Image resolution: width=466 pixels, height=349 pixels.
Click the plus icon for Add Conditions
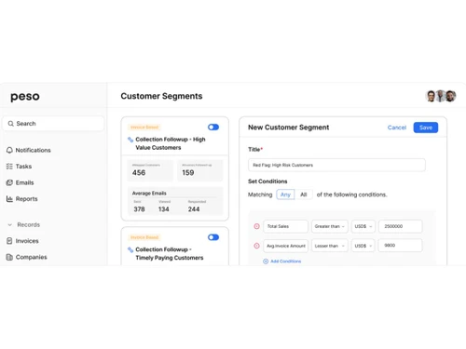coord(266,262)
